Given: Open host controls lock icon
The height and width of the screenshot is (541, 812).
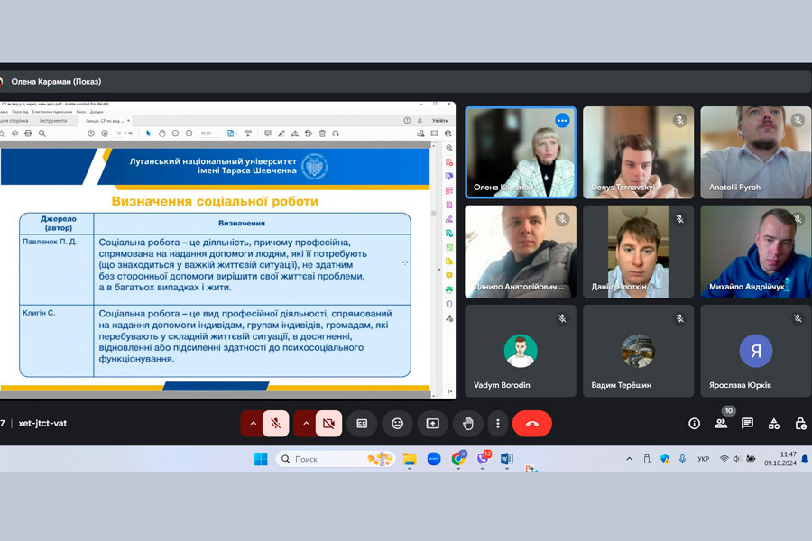Looking at the screenshot, I should pyautogui.click(x=800, y=424).
